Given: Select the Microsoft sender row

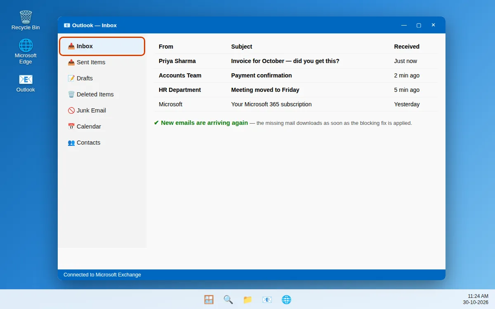Looking at the screenshot, I should point(296,104).
